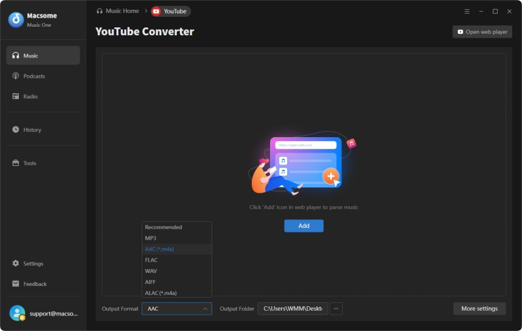Image resolution: width=522 pixels, height=331 pixels.
Task: Maximize the application window
Action: tap(495, 11)
